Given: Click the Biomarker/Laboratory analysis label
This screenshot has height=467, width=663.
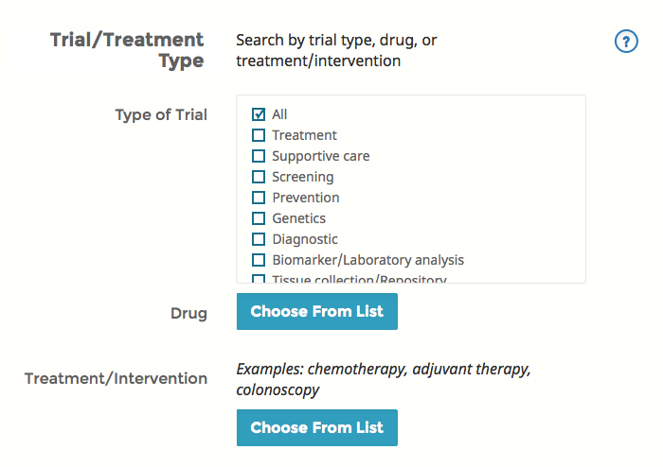Looking at the screenshot, I should coord(367,260).
